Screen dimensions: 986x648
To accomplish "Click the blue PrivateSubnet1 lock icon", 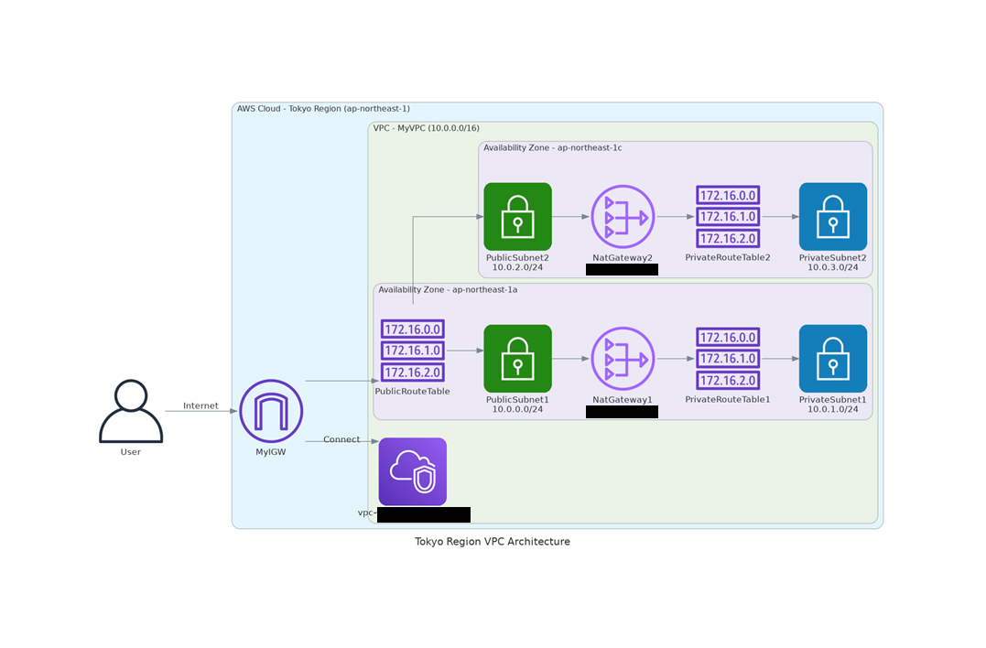I will (x=832, y=359).
